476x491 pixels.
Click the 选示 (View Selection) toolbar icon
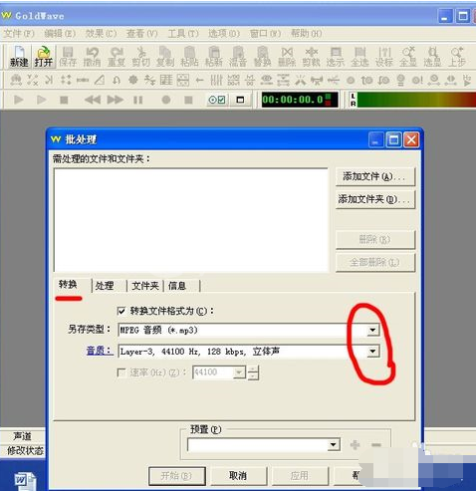pyautogui.click(x=336, y=57)
